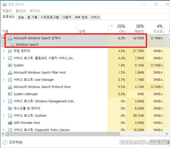Open the 보기(V) menu
Viewport: 170px width, 148px height.
click(35, 11)
